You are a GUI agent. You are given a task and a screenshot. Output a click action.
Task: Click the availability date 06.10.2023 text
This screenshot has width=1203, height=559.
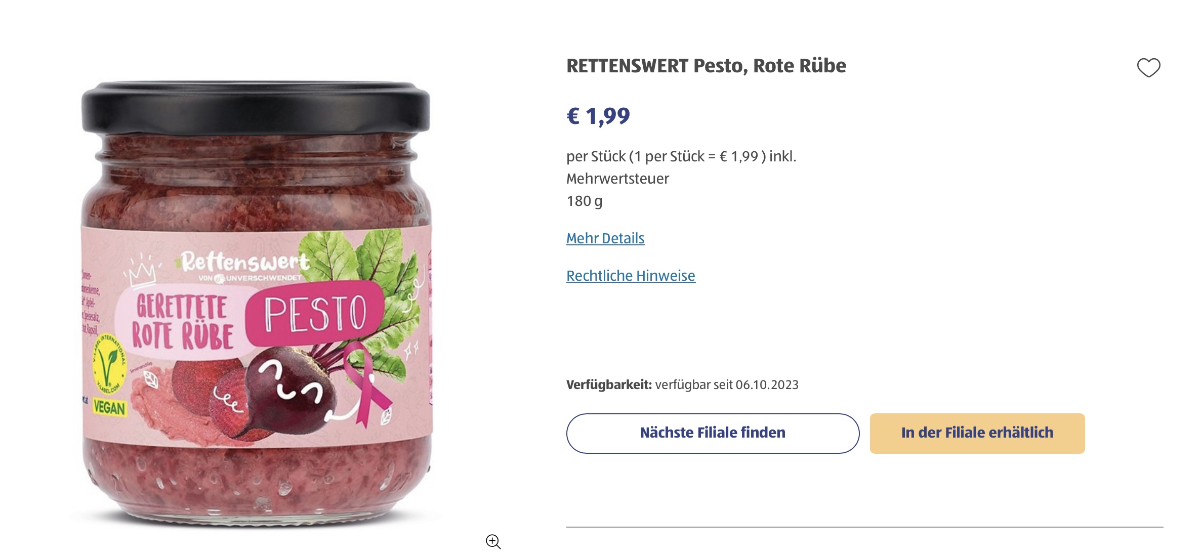pyautogui.click(x=767, y=385)
